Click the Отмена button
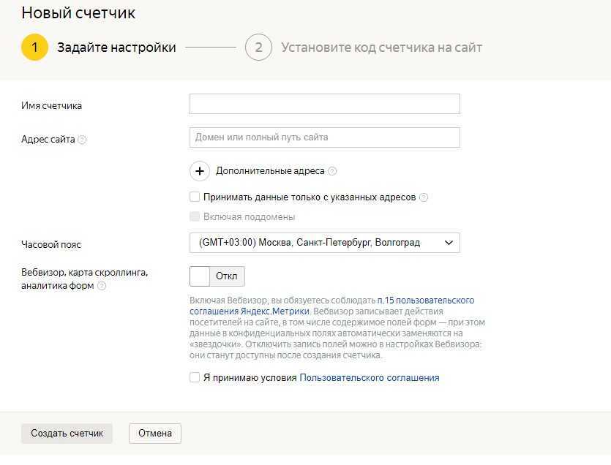Image resolution: width=611 pixels, height=465 pixels. coord(154,434)
